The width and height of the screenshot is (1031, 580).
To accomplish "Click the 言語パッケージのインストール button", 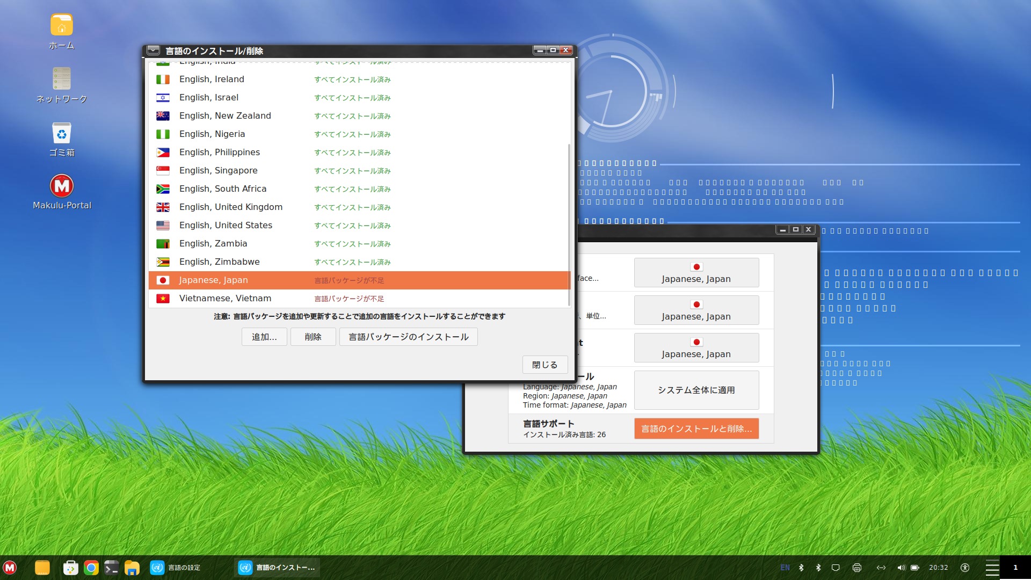I will tap(408, 337).
